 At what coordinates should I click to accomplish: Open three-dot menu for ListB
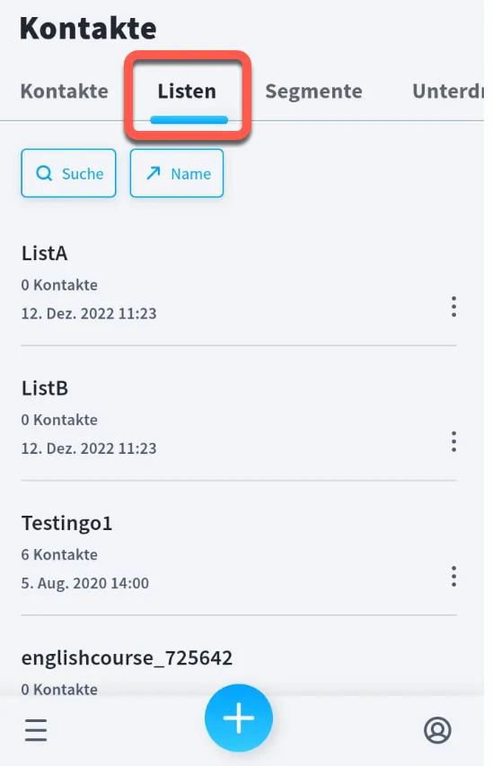point(454,441)
